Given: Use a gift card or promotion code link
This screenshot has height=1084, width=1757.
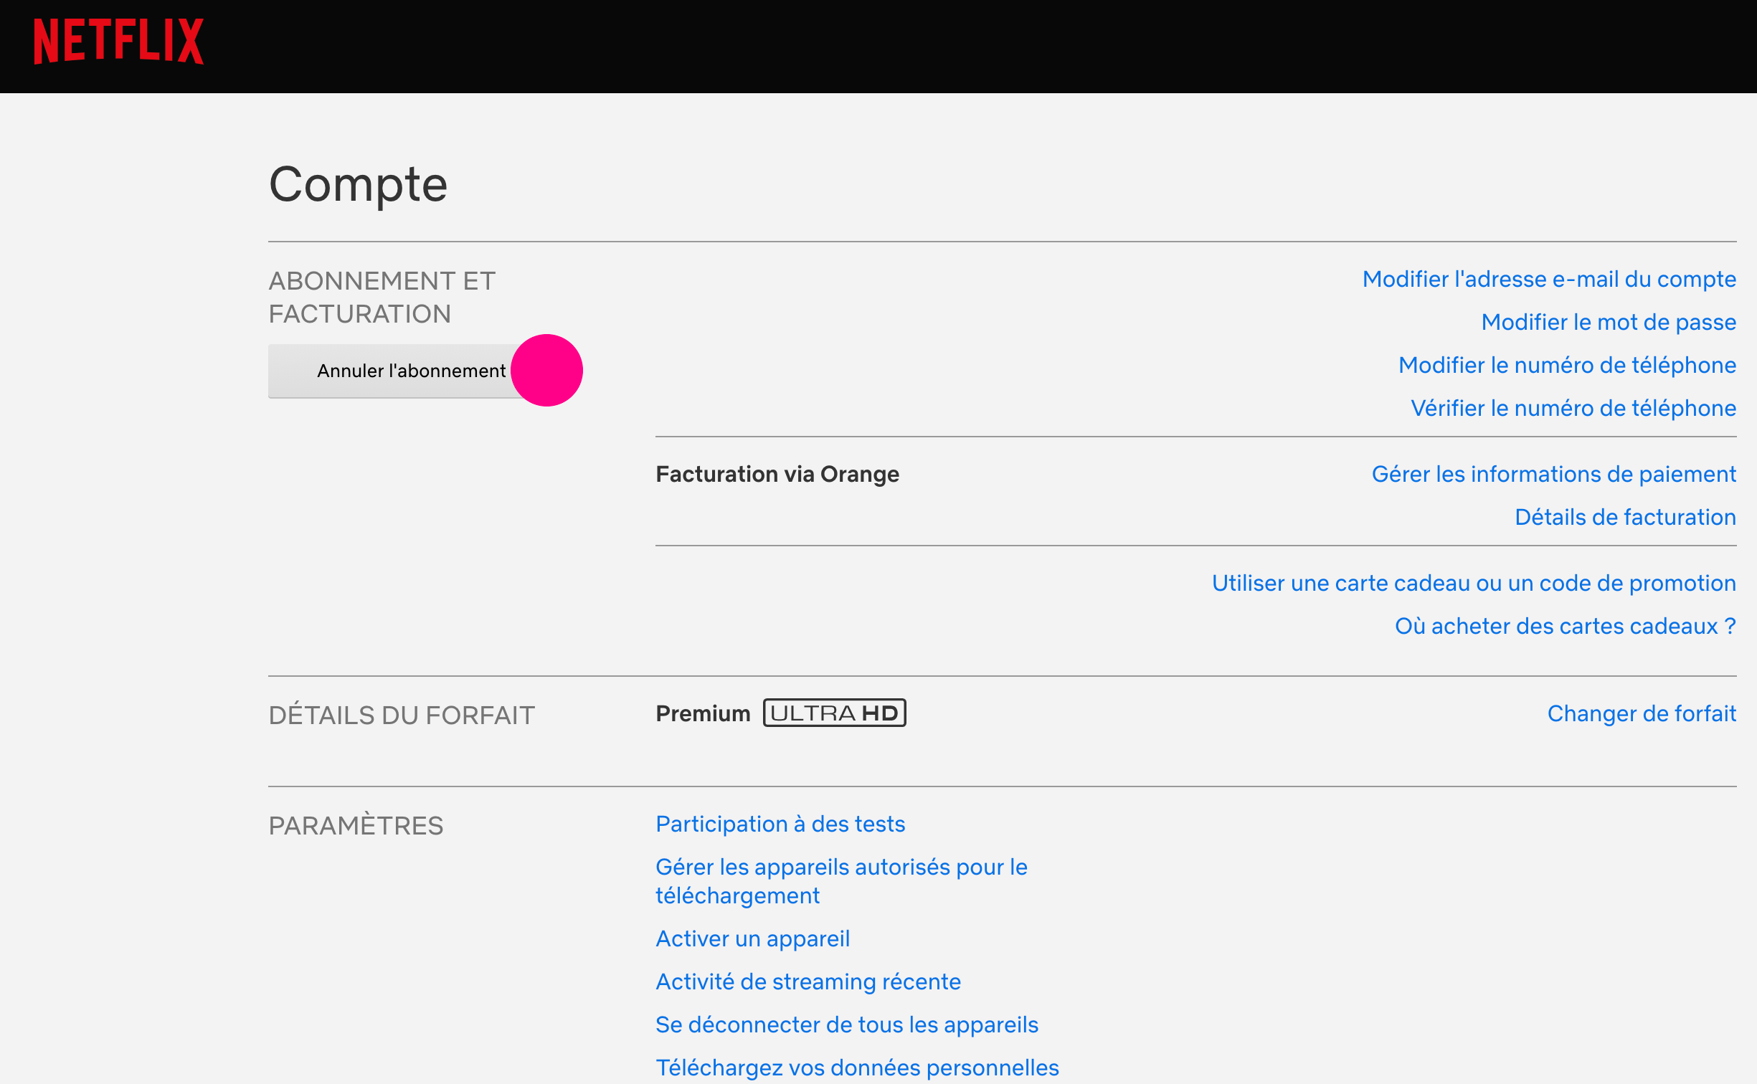Looking at the screenshot, I should coord(1474,583).
